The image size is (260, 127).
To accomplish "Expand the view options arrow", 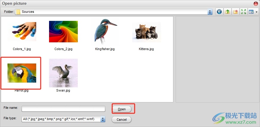I will 257,12.
